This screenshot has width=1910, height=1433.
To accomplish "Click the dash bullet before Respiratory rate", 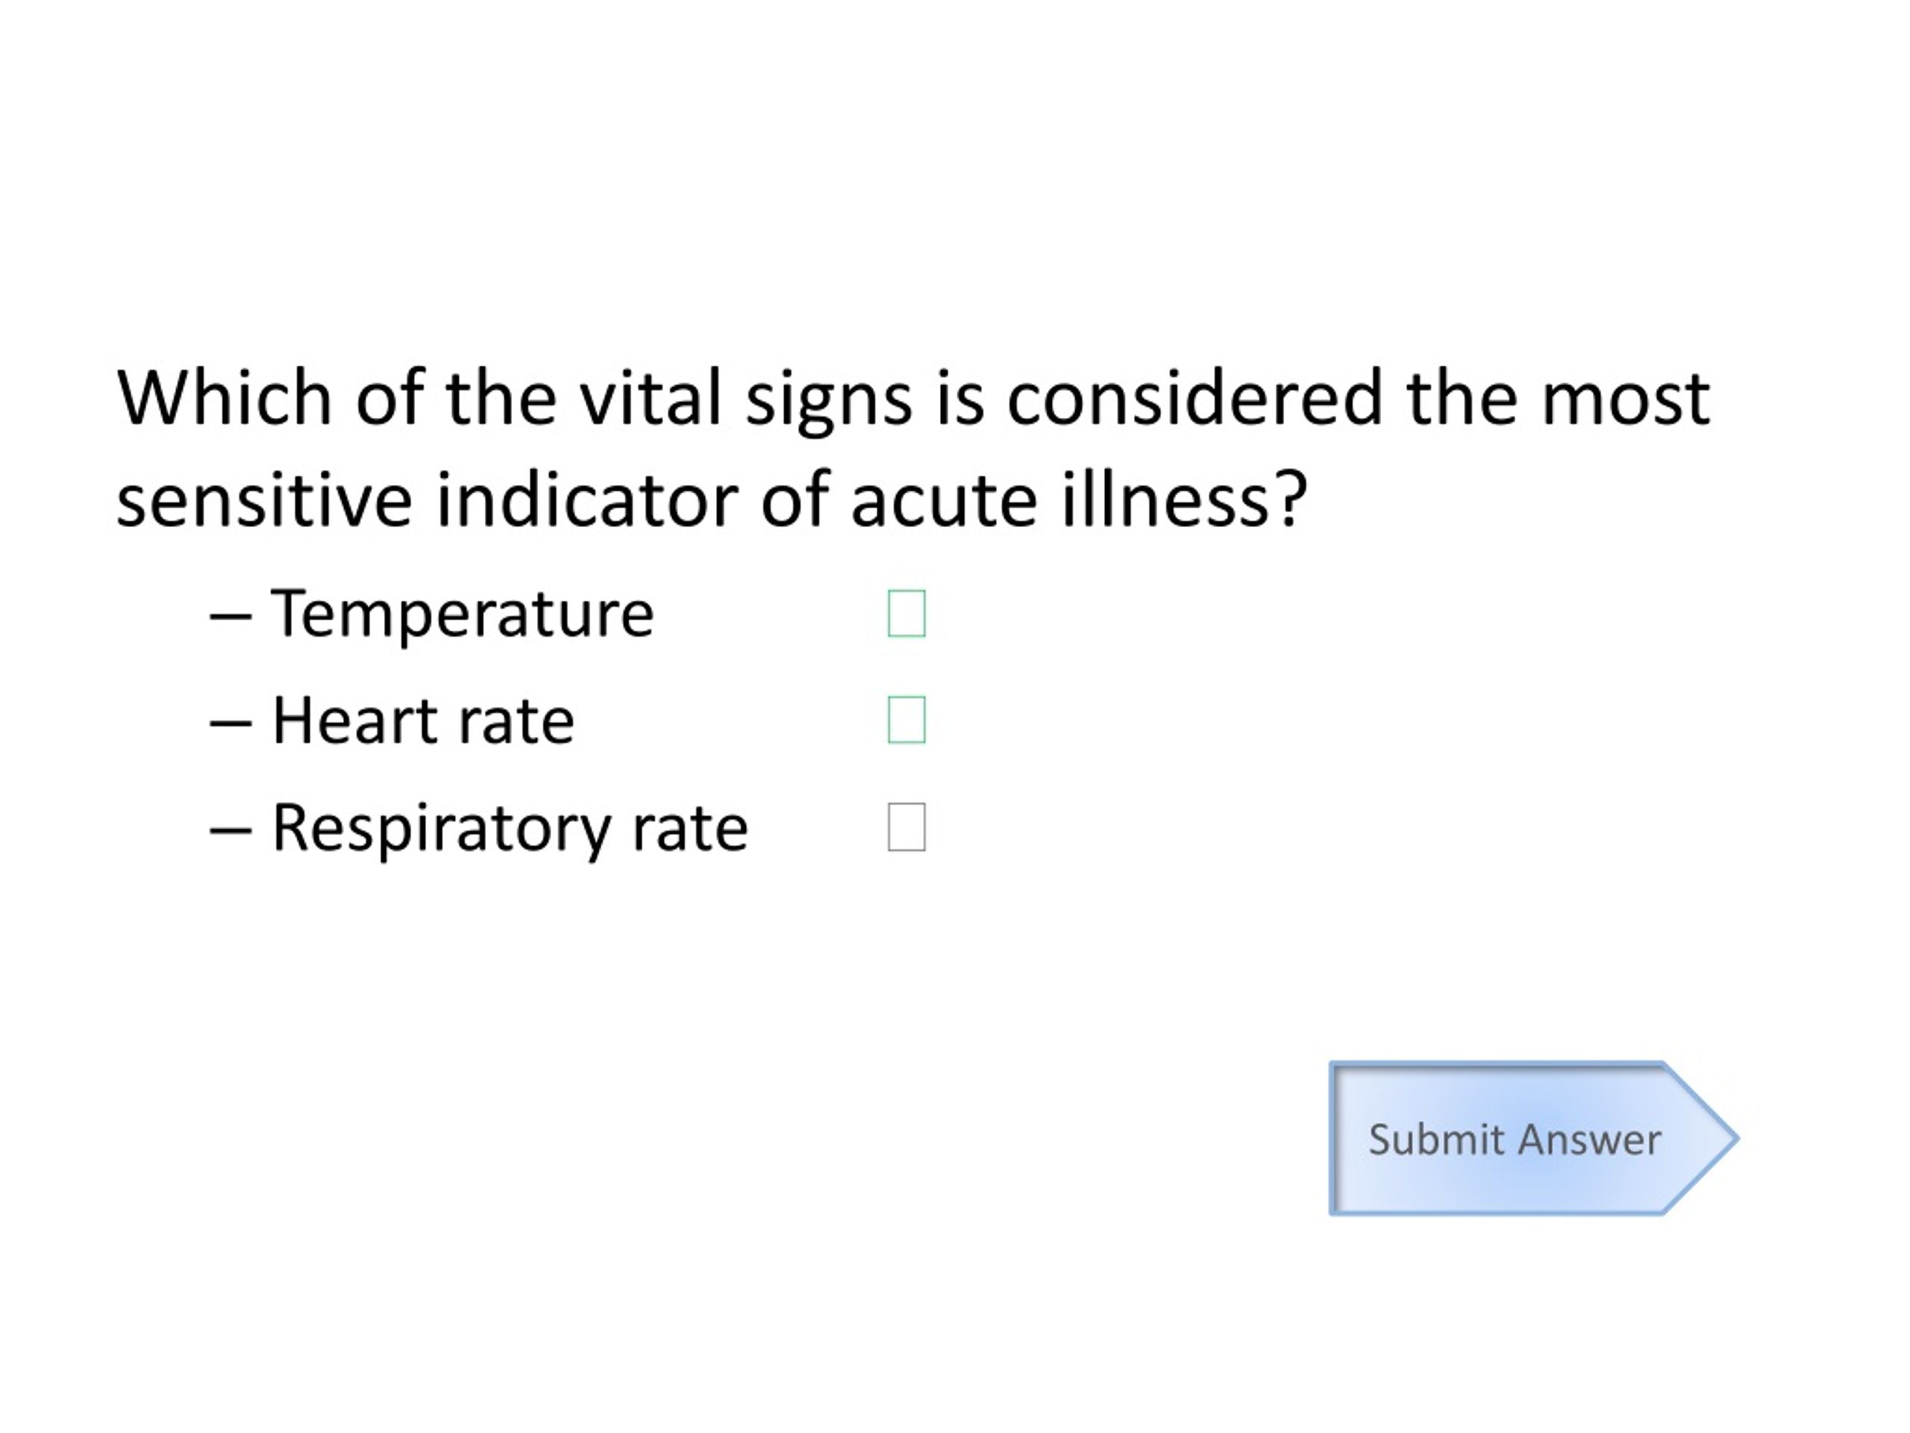I will [231, 831].
